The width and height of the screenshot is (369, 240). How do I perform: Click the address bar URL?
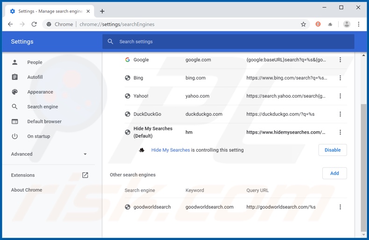pyautogui.click(x=117, y=24)
